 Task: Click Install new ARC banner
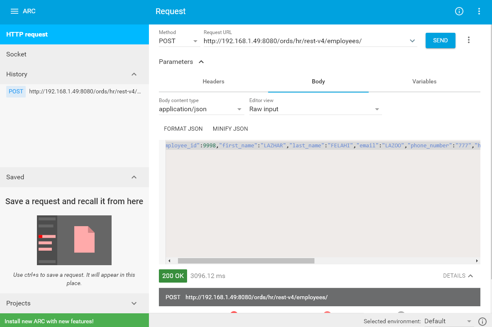coord(74,321)
